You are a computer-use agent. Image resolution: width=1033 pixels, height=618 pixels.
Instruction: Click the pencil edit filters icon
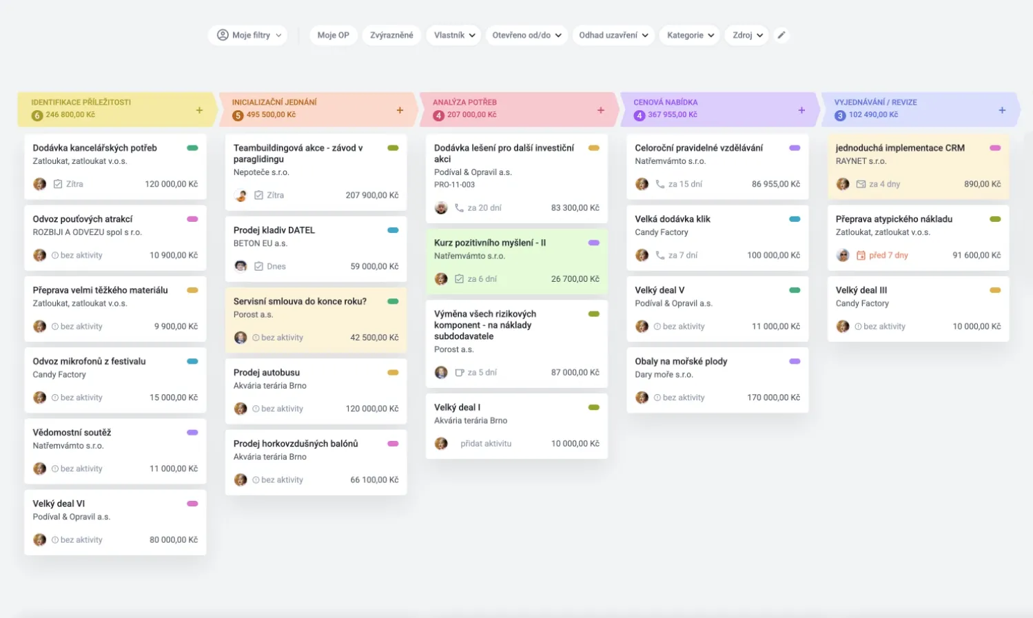tap(781, 35)
